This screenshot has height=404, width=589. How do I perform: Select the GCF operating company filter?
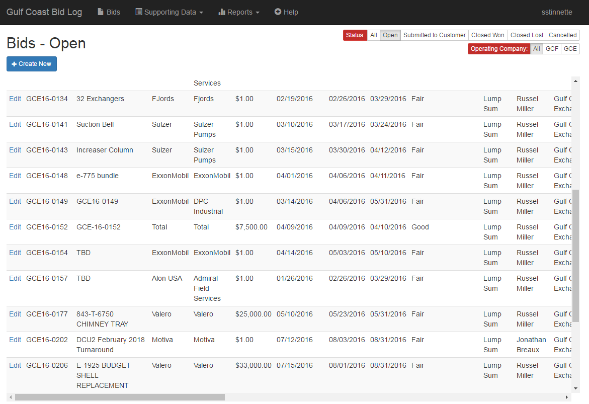[x=552, y=49]
